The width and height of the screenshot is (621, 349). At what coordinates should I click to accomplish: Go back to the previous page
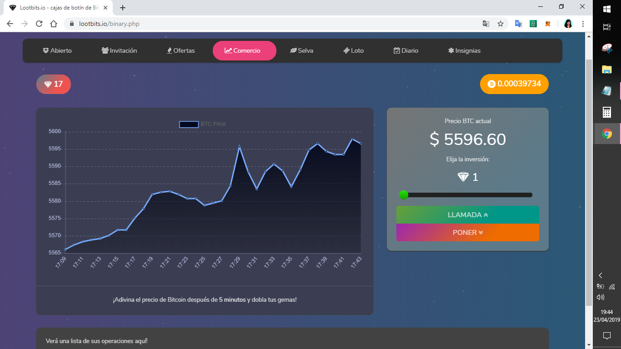(x=10, y=24)
